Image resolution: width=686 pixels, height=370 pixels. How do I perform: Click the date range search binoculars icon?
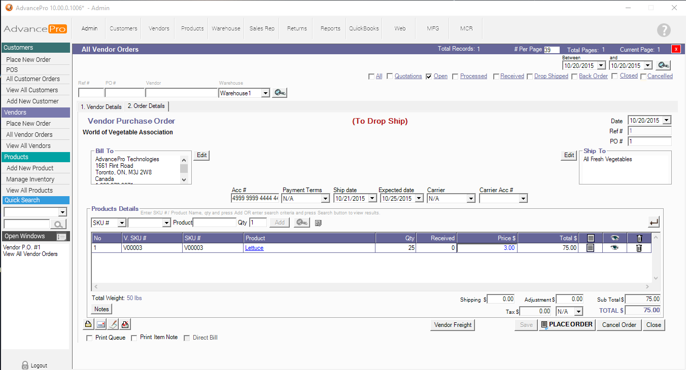point(663,65)
